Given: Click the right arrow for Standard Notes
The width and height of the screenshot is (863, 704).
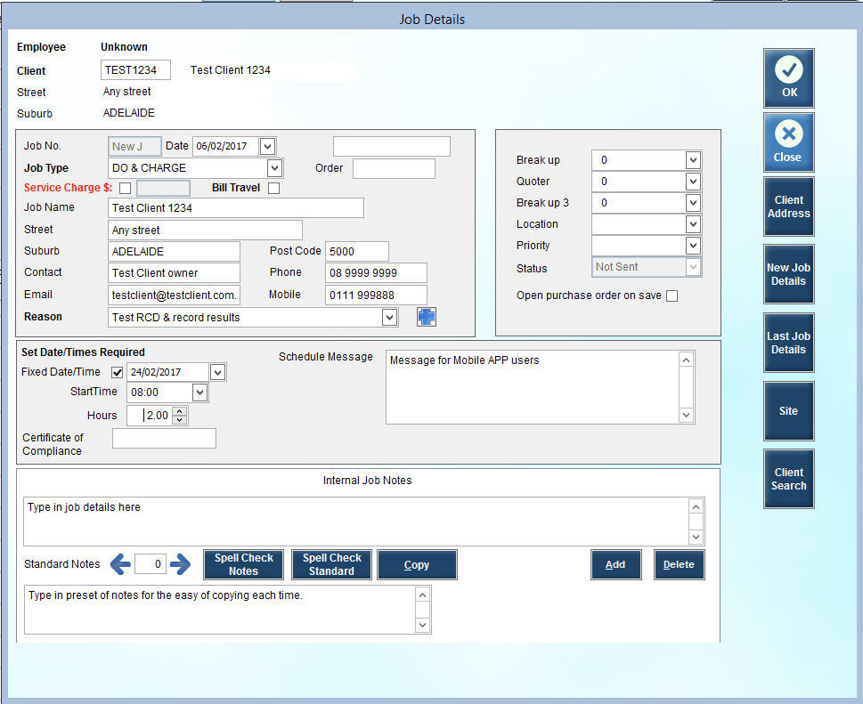Looking at the screenshot, I should click(180, 564).
